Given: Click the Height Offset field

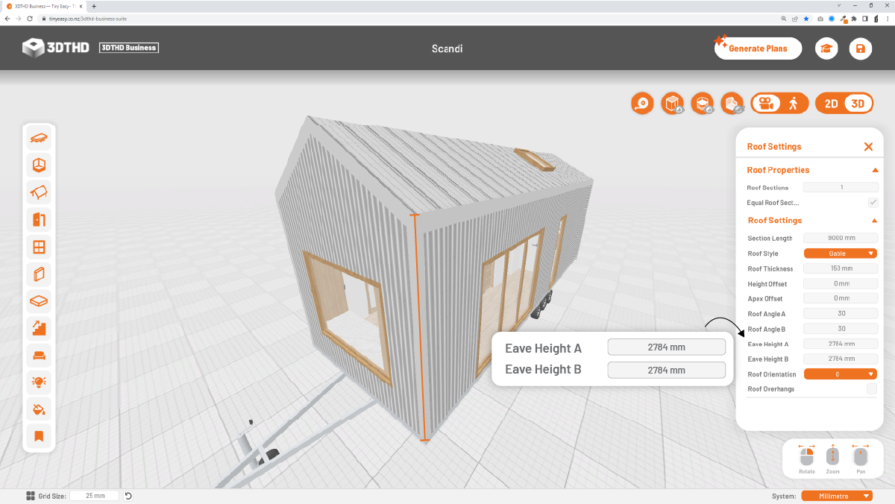Looking at the screenshot, I should pos(841,284).
